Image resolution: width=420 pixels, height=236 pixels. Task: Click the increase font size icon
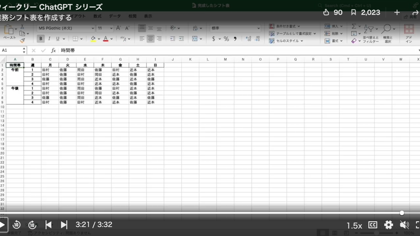pos(118,29)
